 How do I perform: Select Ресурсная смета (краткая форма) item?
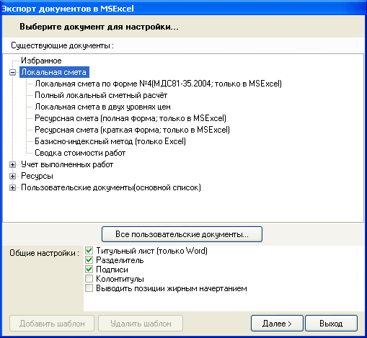[x=132, y=130]
